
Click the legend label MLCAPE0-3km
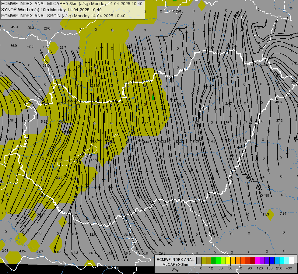pos(175,265)
